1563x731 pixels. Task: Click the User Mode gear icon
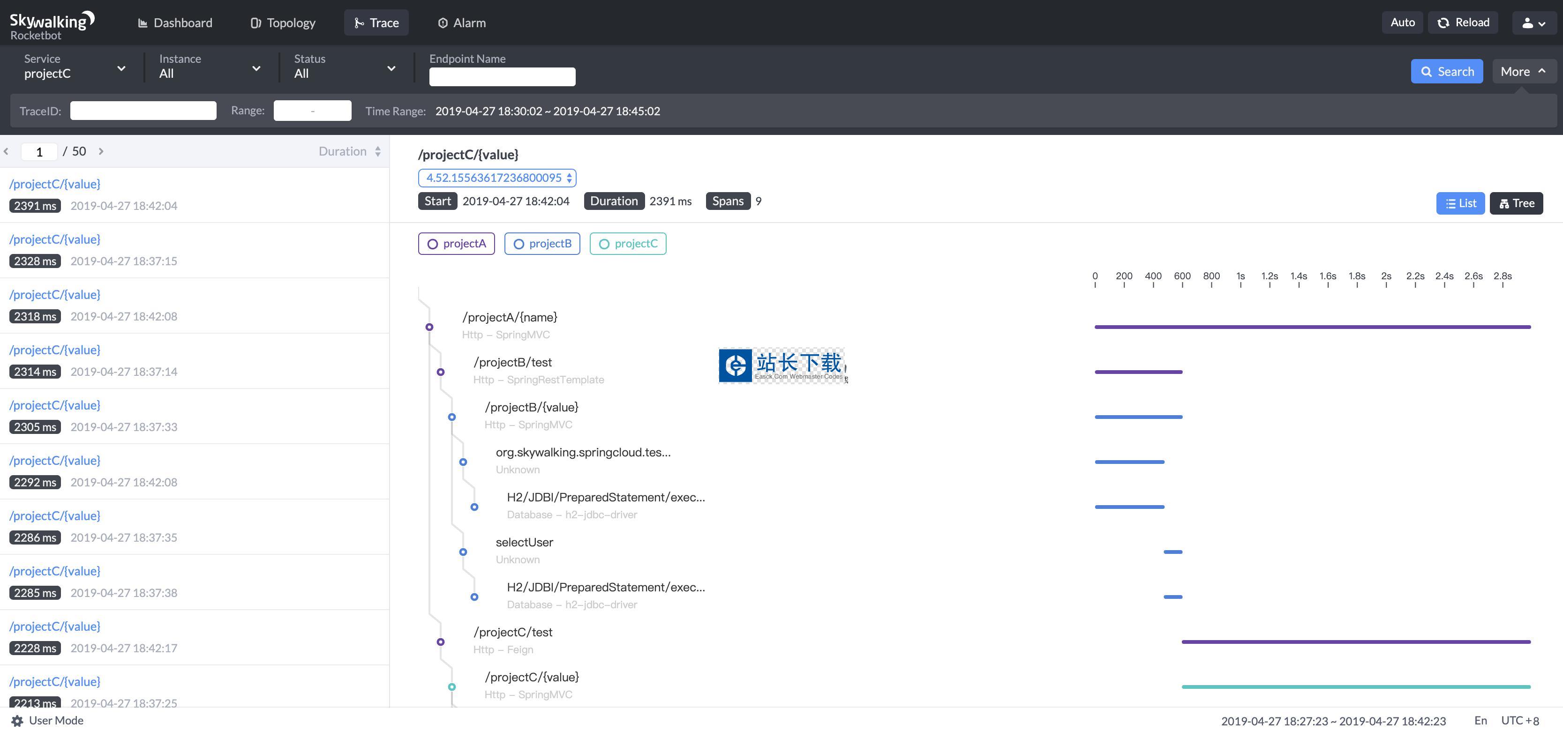[x=17, y=721]
